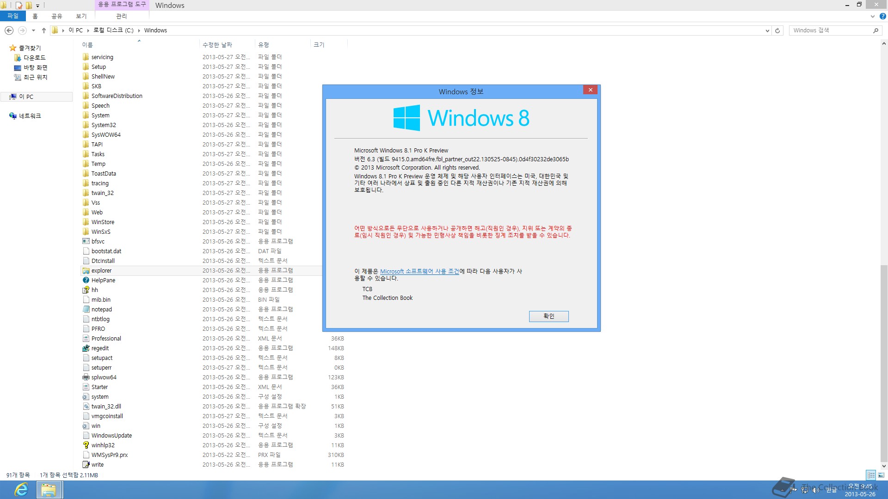Select the WinSxS folder icon
The height and width of the screenshot is (499, 888).
coord(86,232)
